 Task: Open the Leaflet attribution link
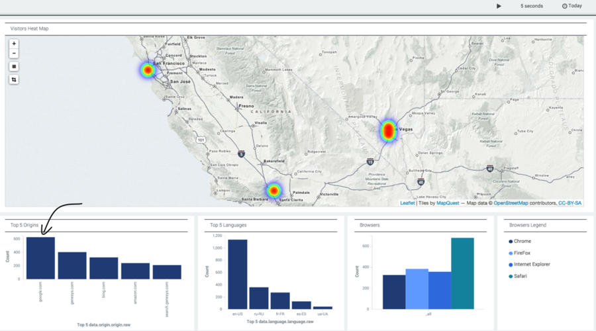[407, 203]
